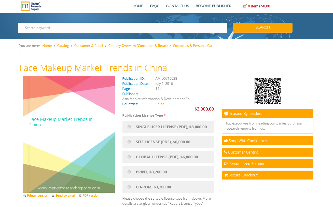
Task: Follow the Home breadcrumb link
Action: 47,46
